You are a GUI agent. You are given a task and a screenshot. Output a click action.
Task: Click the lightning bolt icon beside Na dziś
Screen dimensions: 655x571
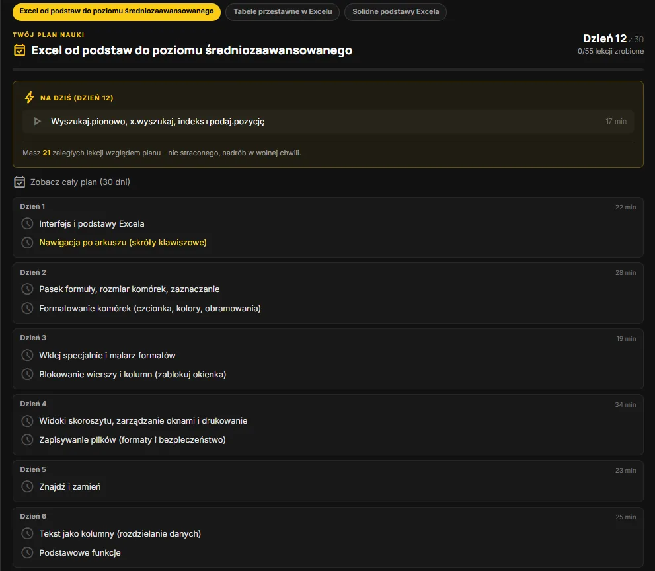click(29, 97)
